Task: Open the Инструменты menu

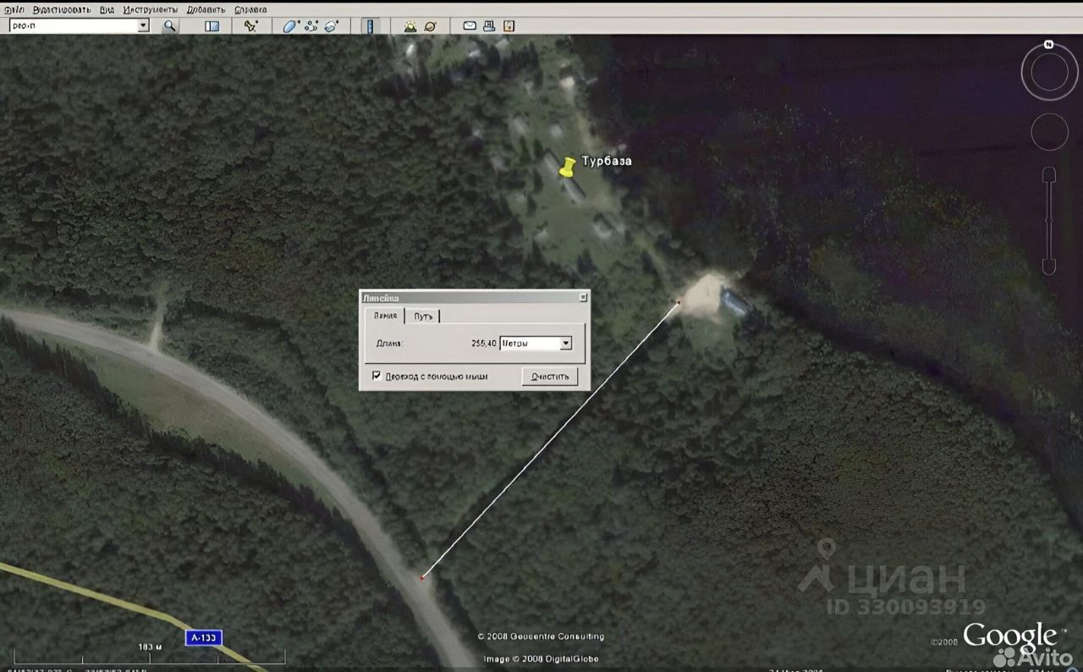Action: click(x=150, y=9)
